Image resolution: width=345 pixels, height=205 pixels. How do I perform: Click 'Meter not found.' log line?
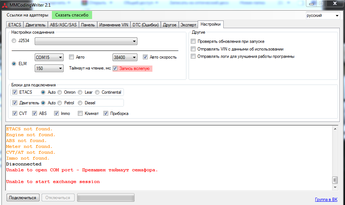[29, 146]
